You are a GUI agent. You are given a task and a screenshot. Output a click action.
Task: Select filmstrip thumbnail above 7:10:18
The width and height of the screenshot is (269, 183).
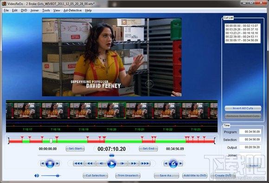click(56, 111)
